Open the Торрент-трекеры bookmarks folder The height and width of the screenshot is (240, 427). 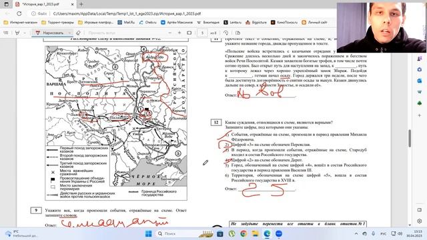(x=58, y=22)
